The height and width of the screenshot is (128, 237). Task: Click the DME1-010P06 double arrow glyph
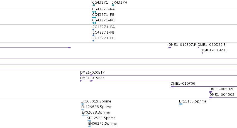click(172, 86)
